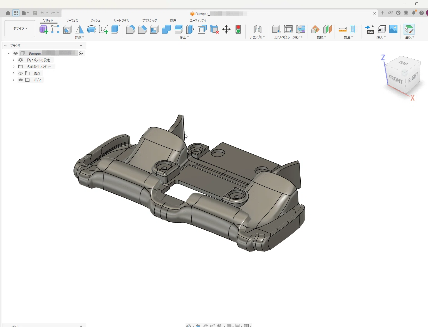The width and height of the screenshot is (428, 327).
Task: Show the 原点 folder via eye icon
Action: click(x=21, y=73)
